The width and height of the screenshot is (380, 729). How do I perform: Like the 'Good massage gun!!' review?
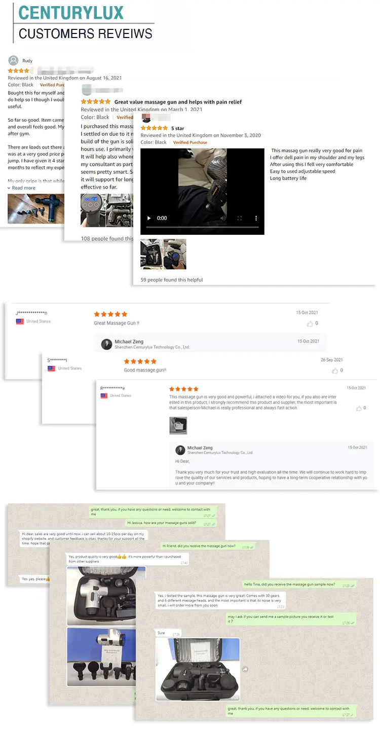[334, 371]
